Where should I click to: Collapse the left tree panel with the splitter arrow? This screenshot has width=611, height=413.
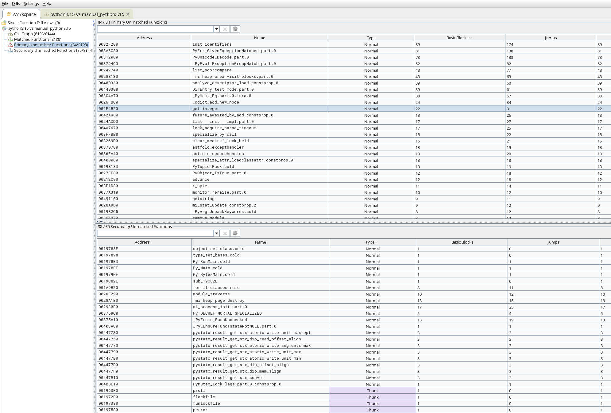click(94, 22)
